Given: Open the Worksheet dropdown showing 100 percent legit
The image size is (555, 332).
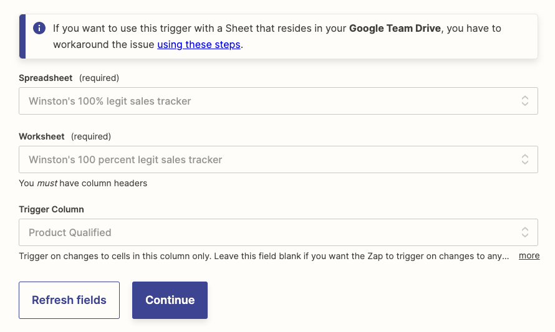Looking at the screenshot, I should [268, 159].
